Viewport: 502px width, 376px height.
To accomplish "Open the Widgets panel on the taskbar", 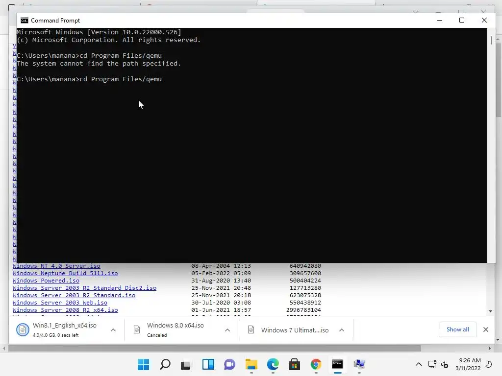I will pyautogui.click(x=208, y=364).
